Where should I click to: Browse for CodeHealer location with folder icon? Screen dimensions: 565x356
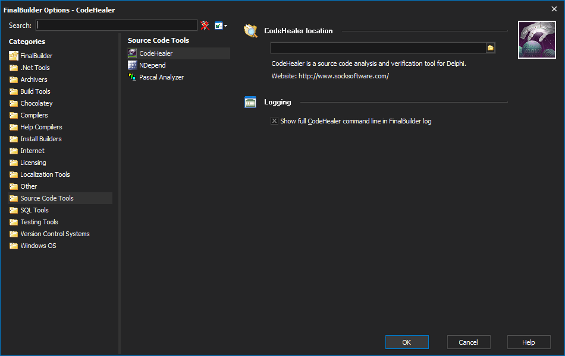pos(491,48)
